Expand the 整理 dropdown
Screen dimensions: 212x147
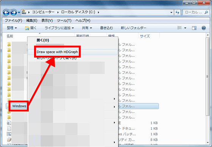[x=12, y=28]
